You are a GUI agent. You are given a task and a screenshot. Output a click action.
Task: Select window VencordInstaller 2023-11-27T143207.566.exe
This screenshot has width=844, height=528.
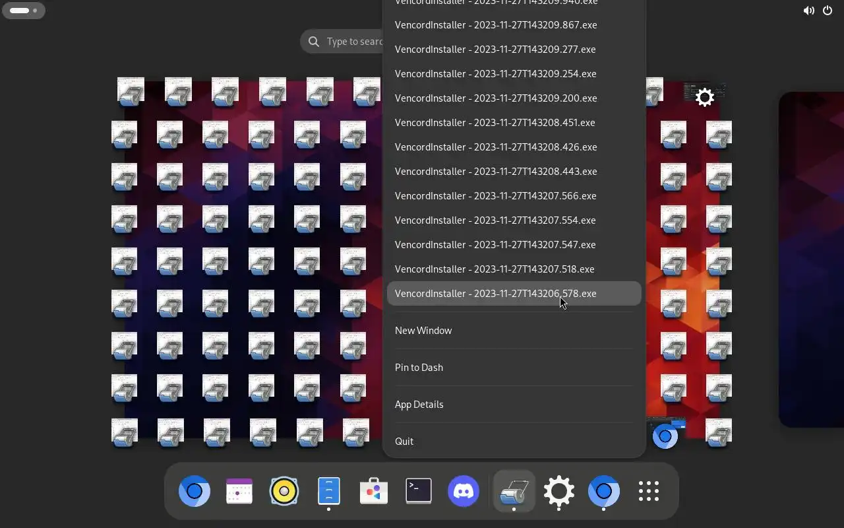(514, 196)
